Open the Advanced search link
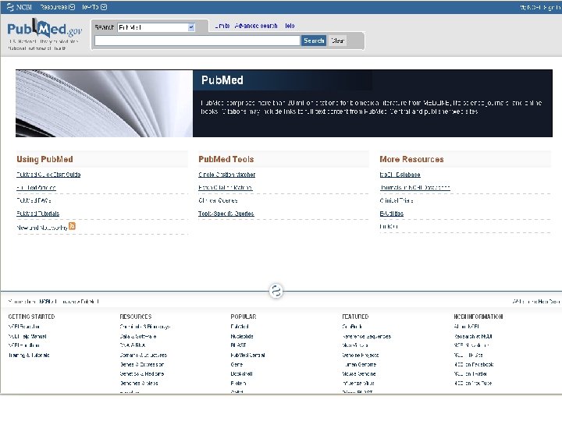The width and height of the screenshot is (562, 421). [256, 26]
